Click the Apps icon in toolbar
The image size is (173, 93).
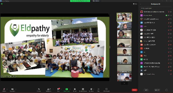coord(98,89)
